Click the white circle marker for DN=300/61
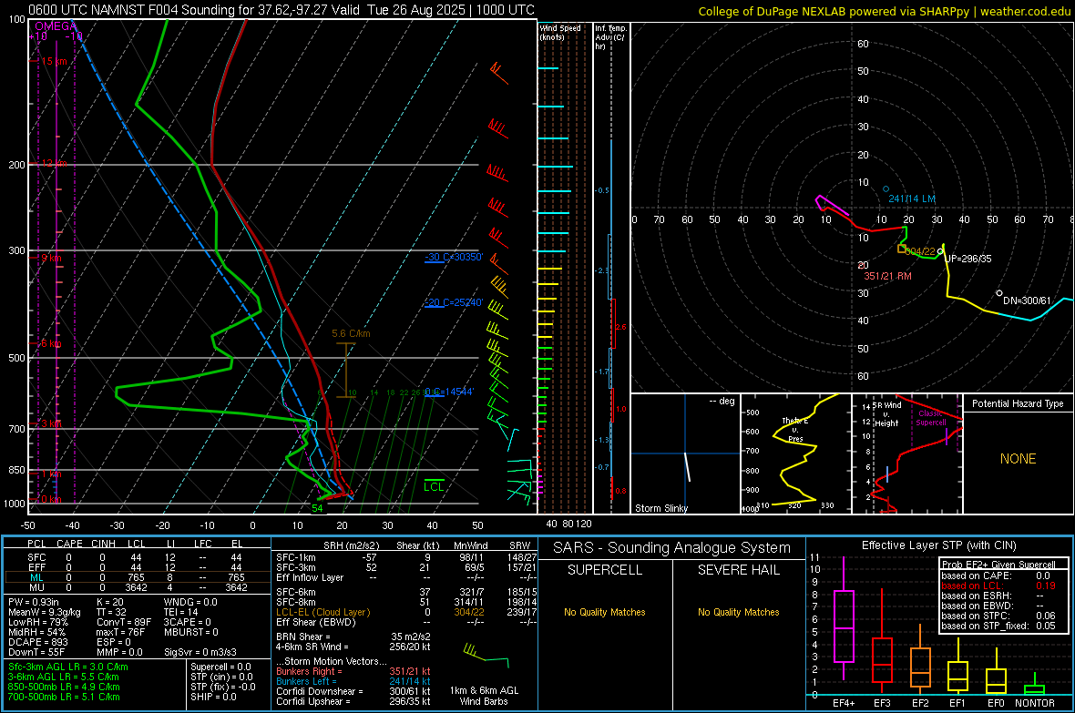This screenshot has width=1075, height=713. [x=999, y=293]
